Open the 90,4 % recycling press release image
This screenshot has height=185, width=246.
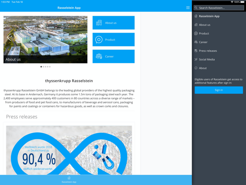pyautogui.click(x=69, y=150)
